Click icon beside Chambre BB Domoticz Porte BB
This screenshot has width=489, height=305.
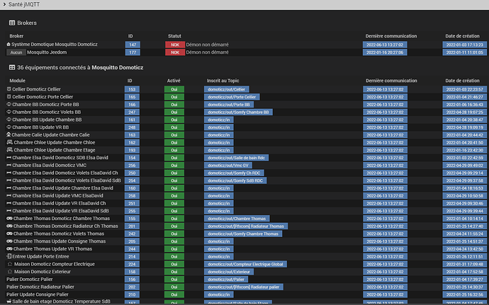[9, 104]
